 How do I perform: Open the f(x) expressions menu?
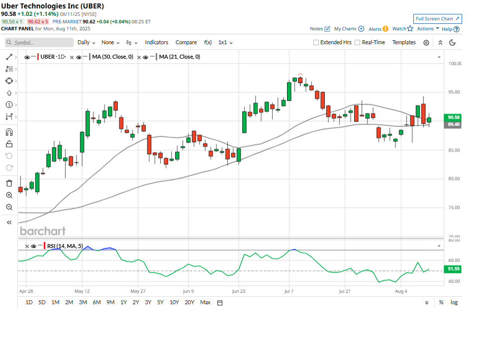pos(208,42)
